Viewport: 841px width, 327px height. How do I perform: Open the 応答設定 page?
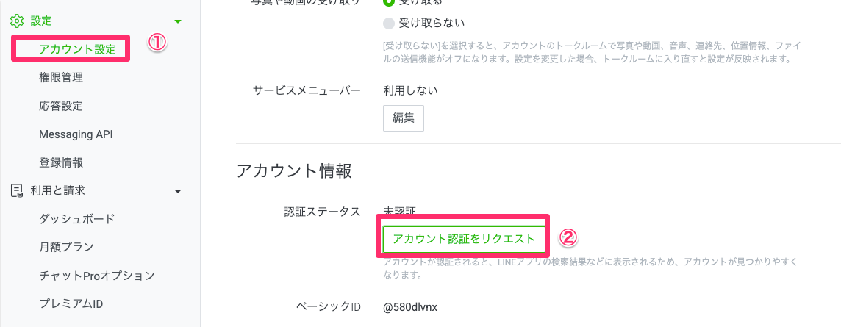tap(61, 105)
